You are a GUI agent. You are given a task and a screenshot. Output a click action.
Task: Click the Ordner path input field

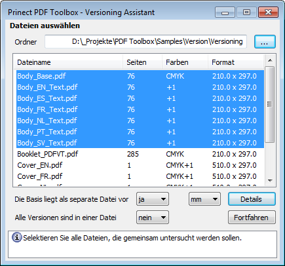(x=145, y=41)
